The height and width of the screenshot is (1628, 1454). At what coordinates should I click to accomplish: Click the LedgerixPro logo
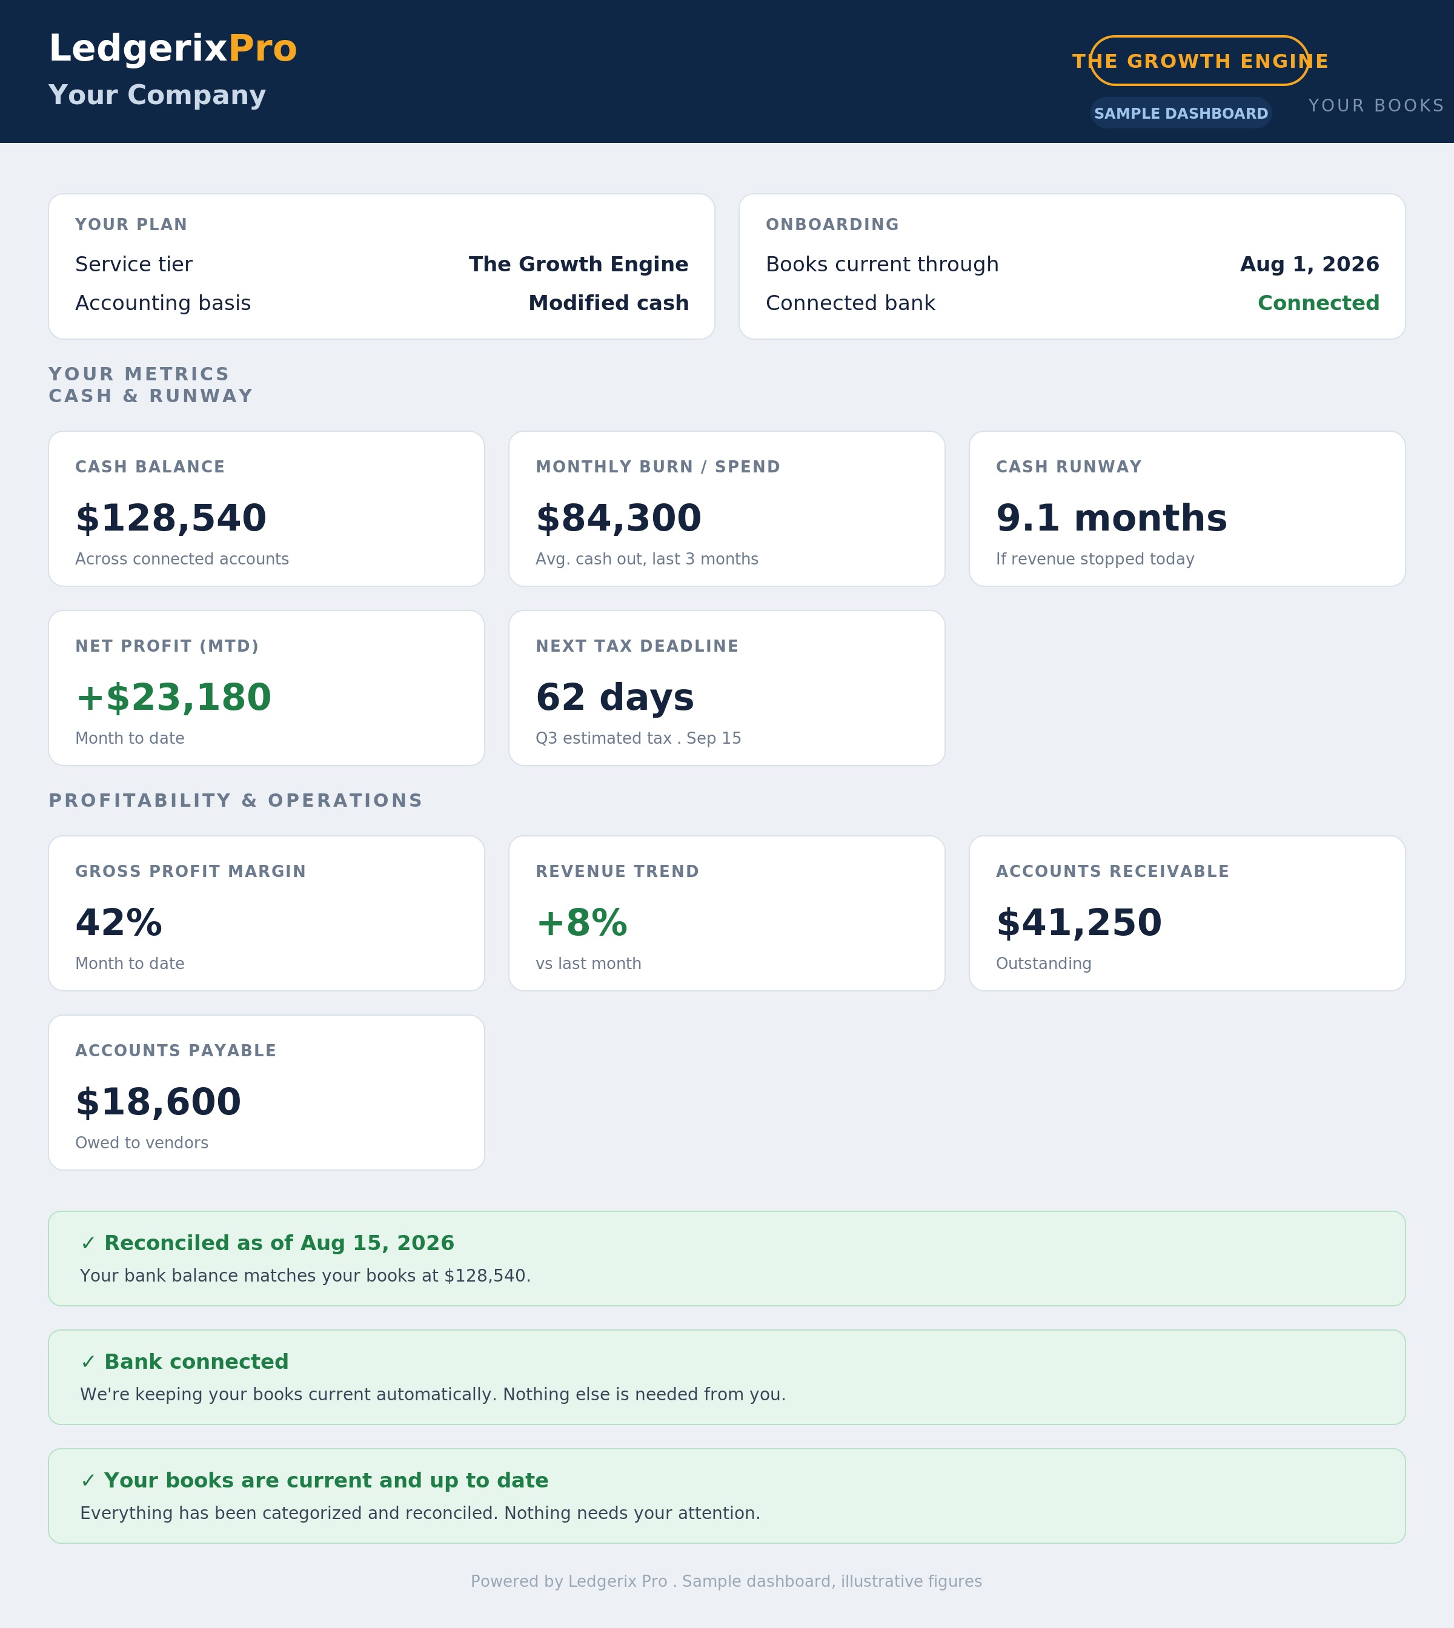pyautogui.click(x=173, y=48)
